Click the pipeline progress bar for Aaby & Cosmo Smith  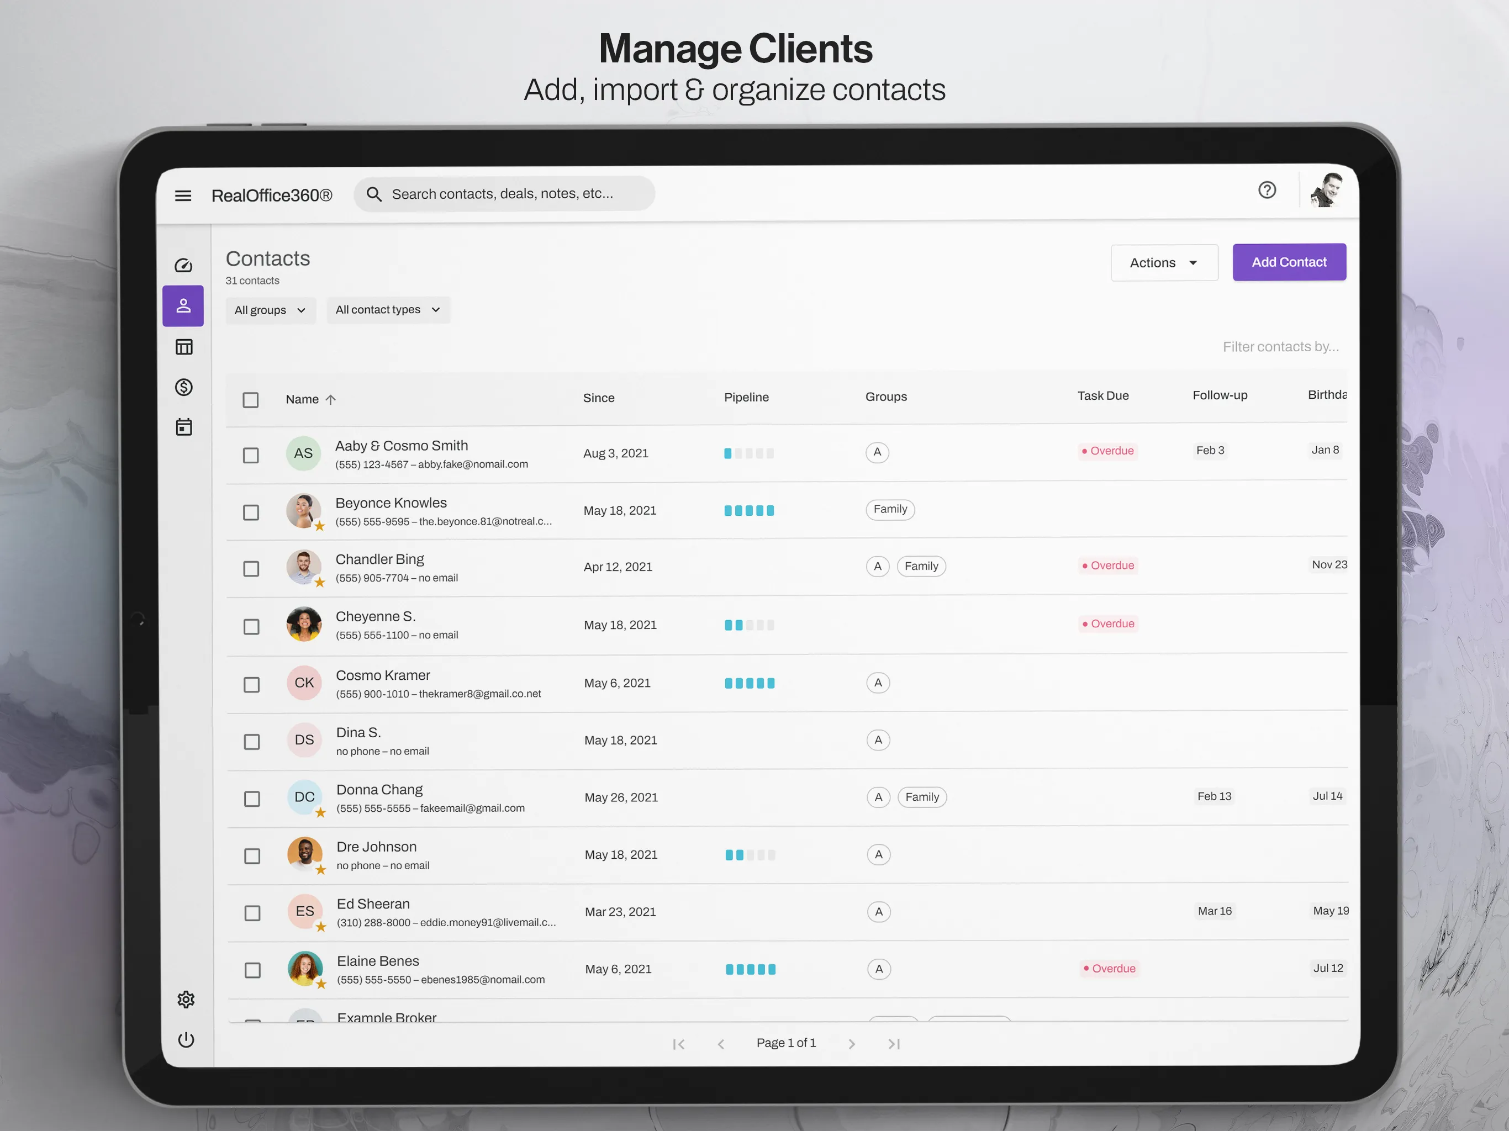[748, 453]
